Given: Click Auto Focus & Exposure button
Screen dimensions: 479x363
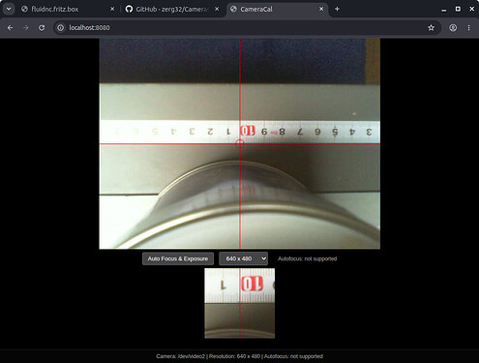Looking at the screenshot, I should (x=178, y=258).
